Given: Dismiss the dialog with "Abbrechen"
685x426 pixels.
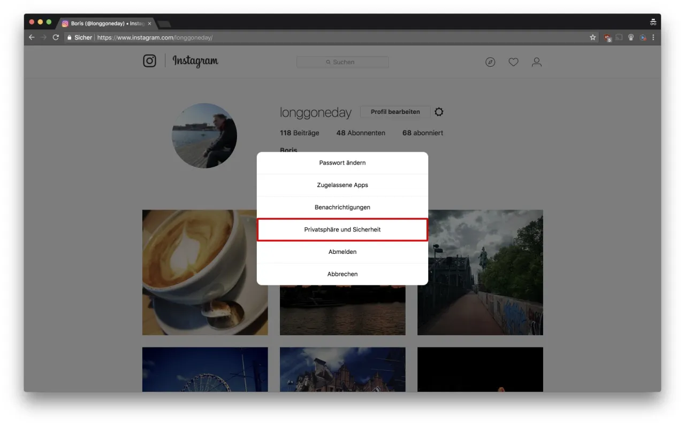Looking at the screenshot, I should click(342, 274).
